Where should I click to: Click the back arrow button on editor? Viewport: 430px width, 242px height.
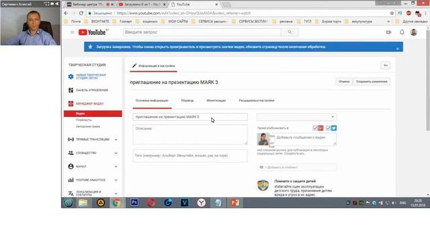(x=386, y=66)
